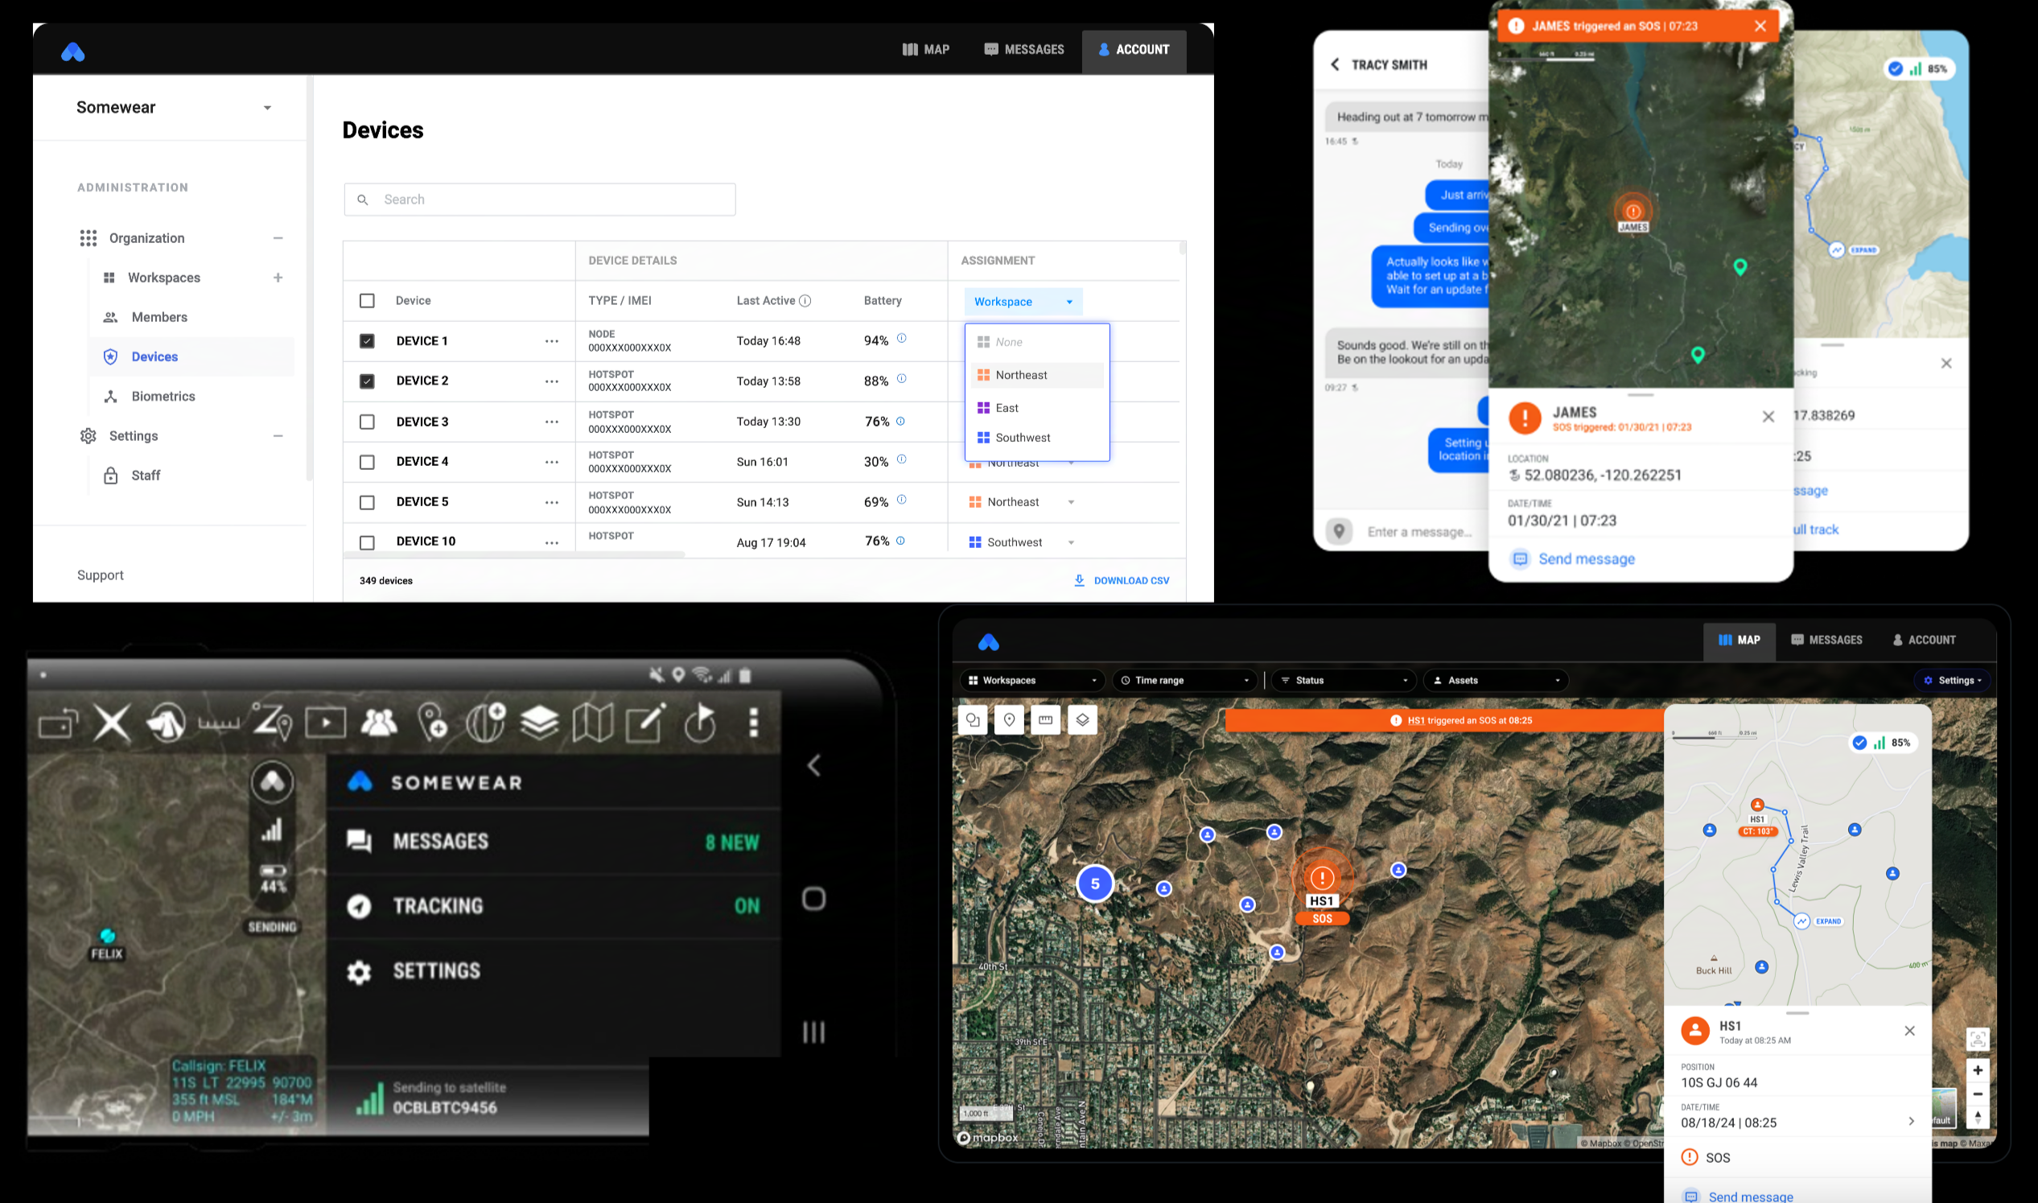
Task: Check the DEVICE 10 checkbox
Action: click(367, 542)
